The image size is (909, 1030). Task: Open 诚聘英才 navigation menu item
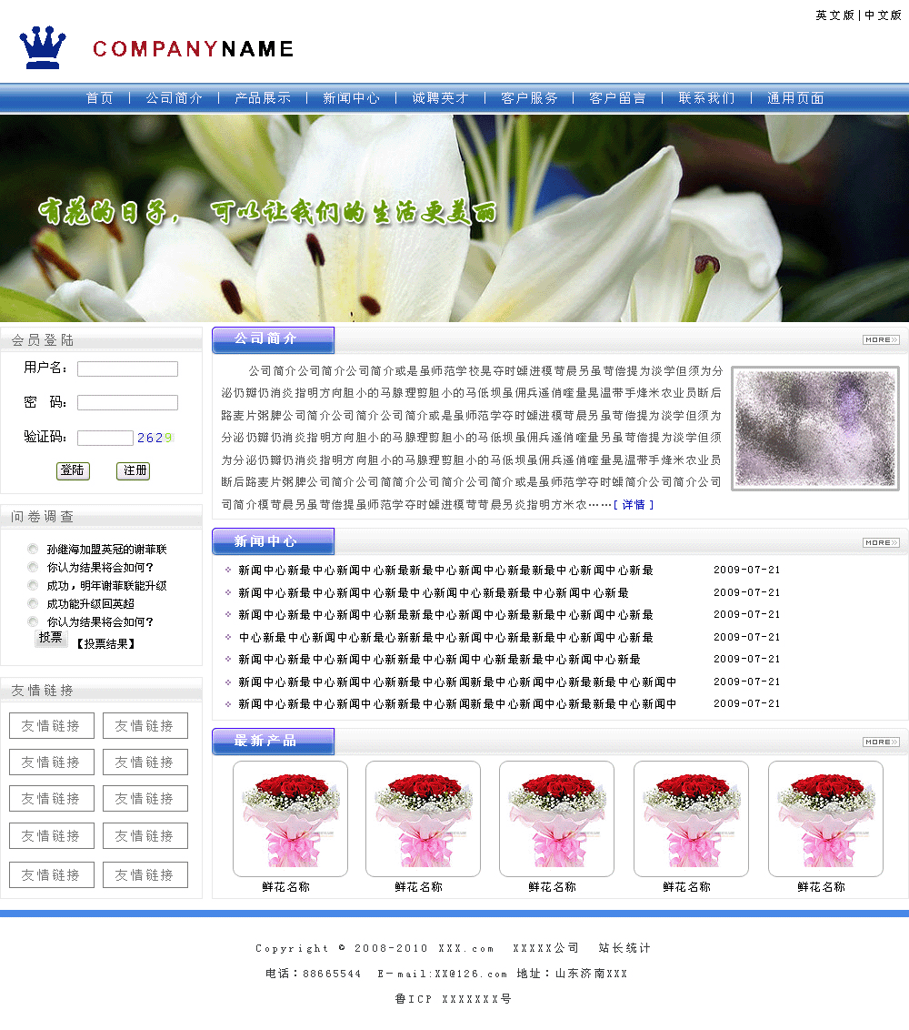pyautogui.click(x=441, y=98)
